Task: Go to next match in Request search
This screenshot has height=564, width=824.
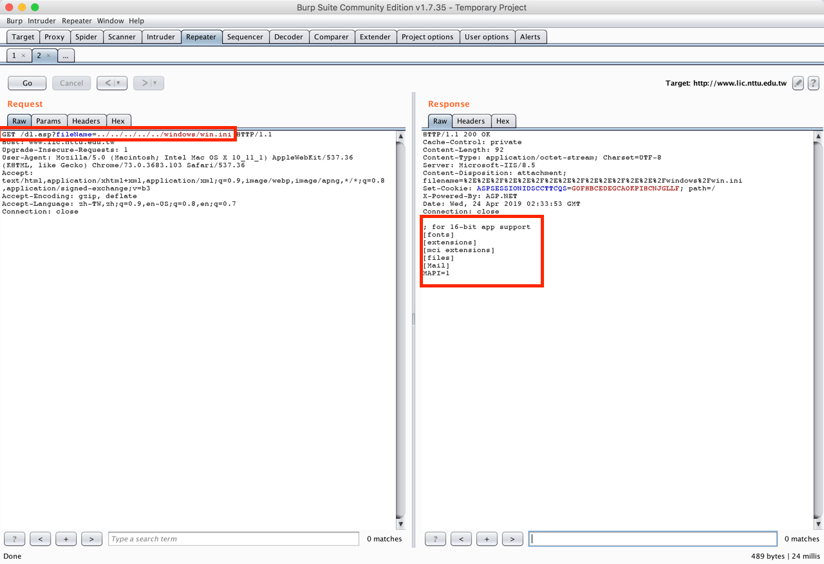Action: pos(92,539)
